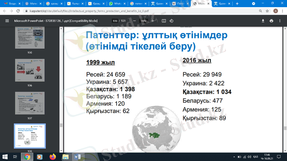The image size is (287, 161).
Task: Click the page number input field
Action: [115, 21]
